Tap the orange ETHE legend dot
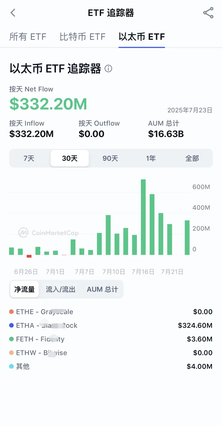This screenshot has height=426, width=222. (12, 312)
